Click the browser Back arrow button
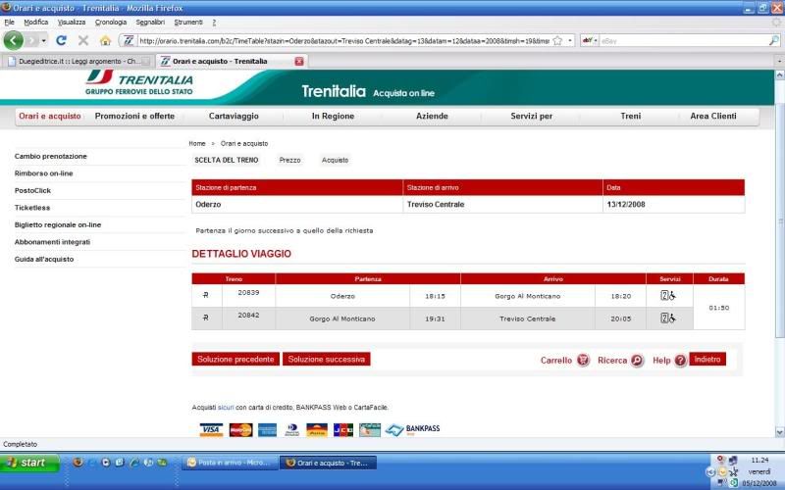 (x=14, y=40)
